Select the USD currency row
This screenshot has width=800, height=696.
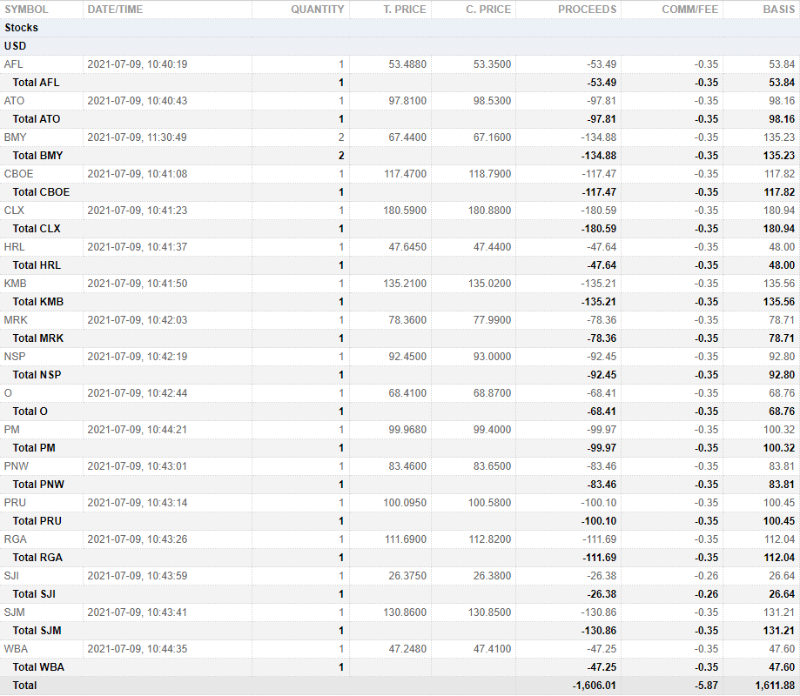tap(400, 46)
